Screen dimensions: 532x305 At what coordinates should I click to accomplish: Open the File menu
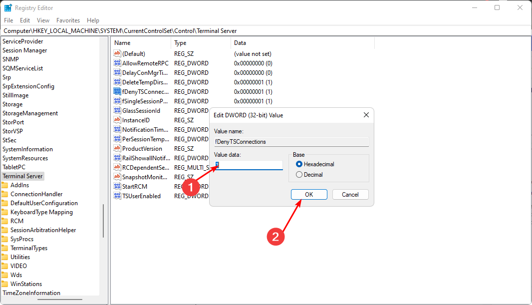[x=8, y=20]
